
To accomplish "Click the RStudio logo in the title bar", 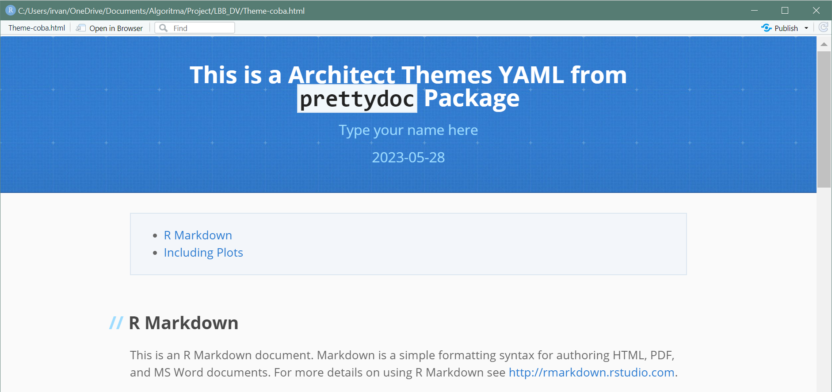I will coord(10,10).
